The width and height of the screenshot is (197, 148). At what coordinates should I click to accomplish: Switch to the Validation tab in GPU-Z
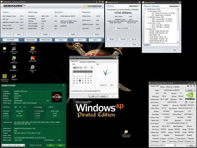[x=176, y=87]
